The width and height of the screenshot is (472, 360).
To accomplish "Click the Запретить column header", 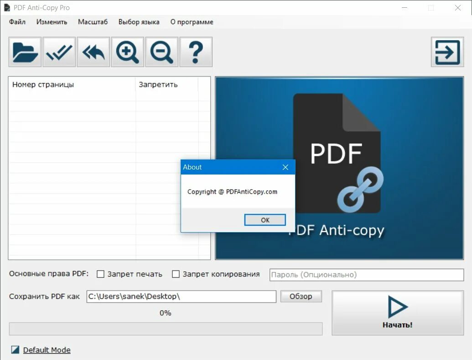I will (x=167, y=85).
